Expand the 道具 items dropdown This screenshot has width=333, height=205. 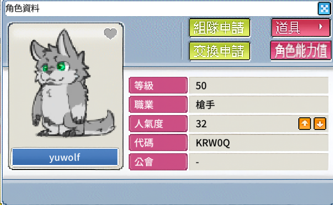coord(301,28)
